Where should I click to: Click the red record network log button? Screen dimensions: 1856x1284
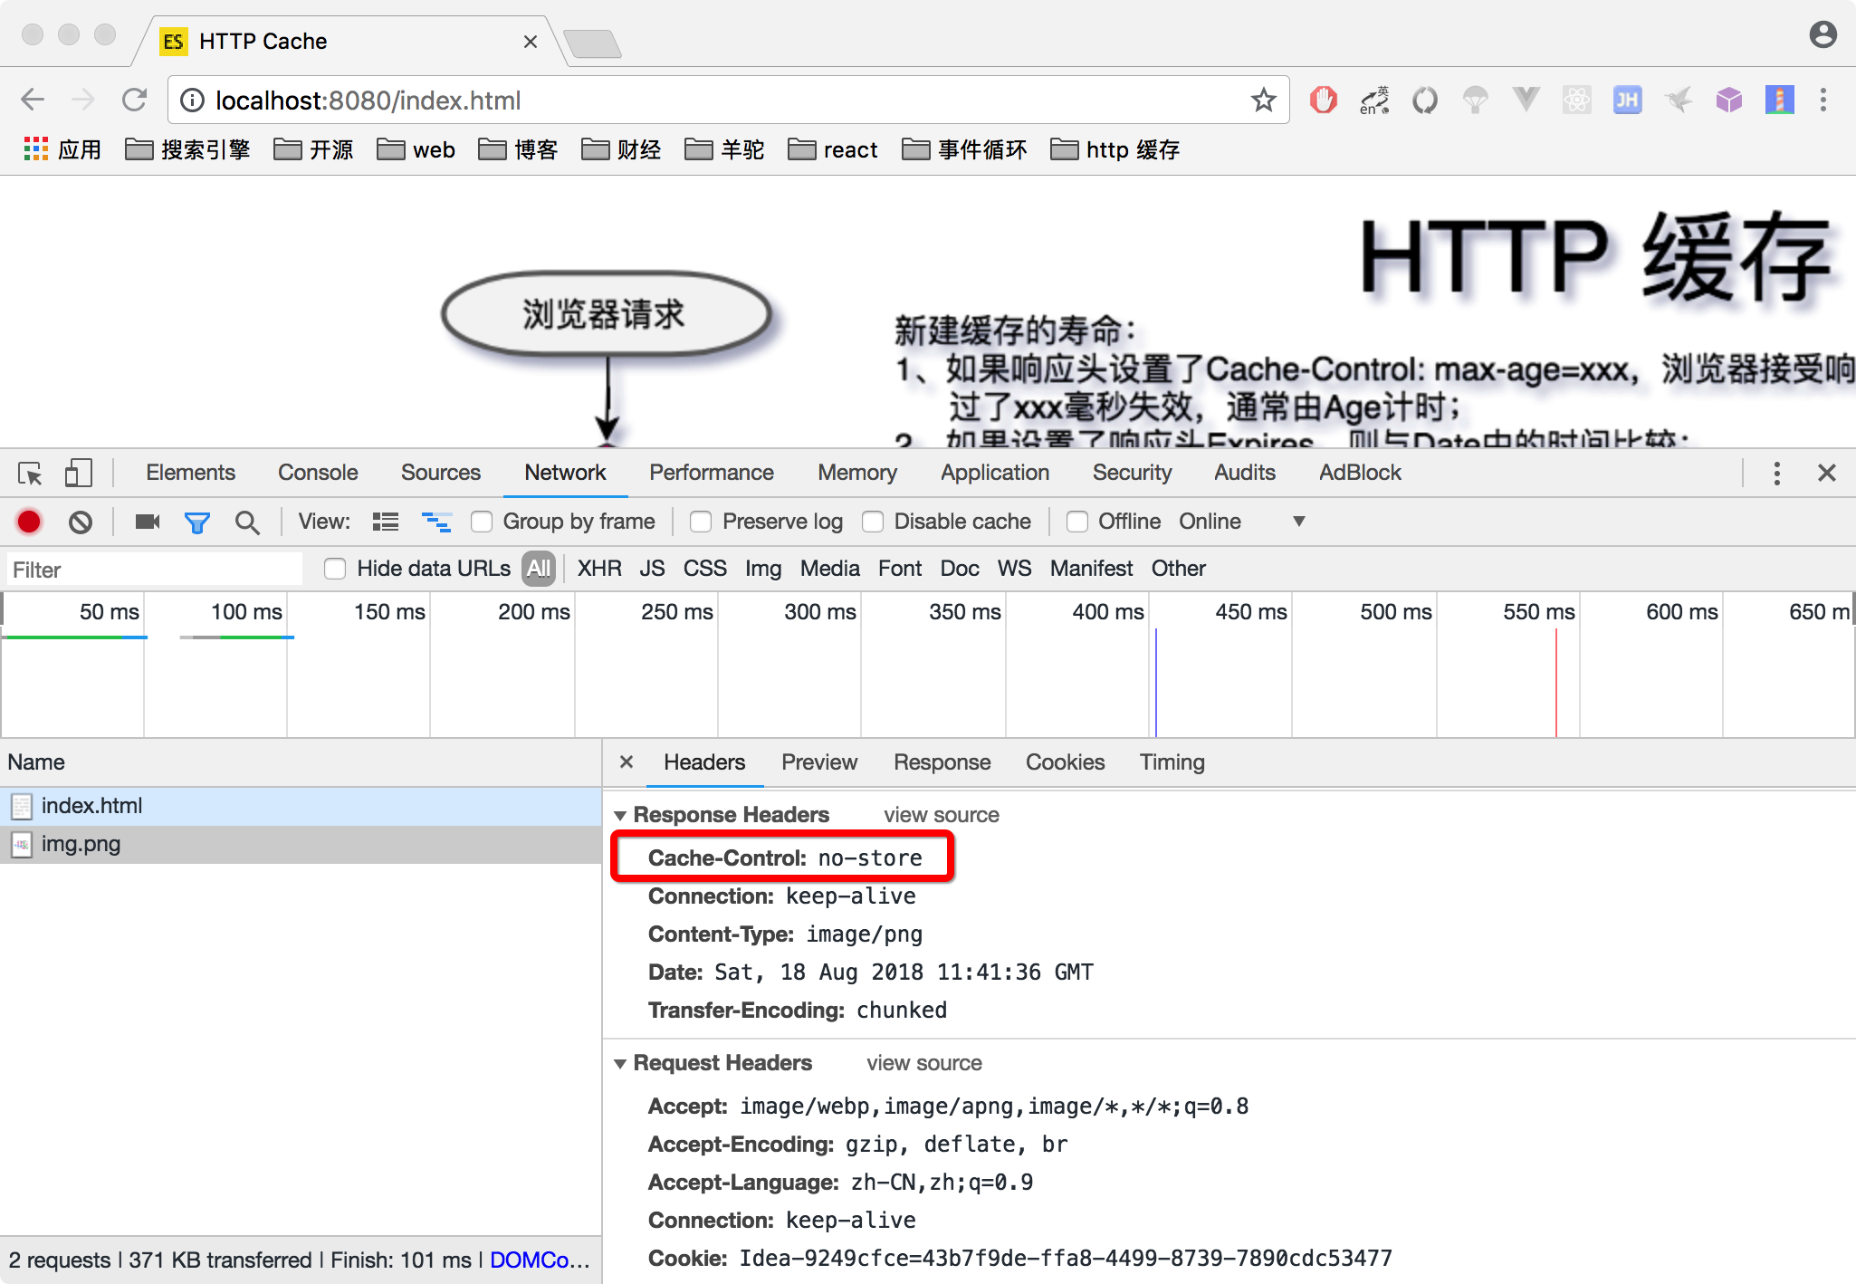coord(29,522)
